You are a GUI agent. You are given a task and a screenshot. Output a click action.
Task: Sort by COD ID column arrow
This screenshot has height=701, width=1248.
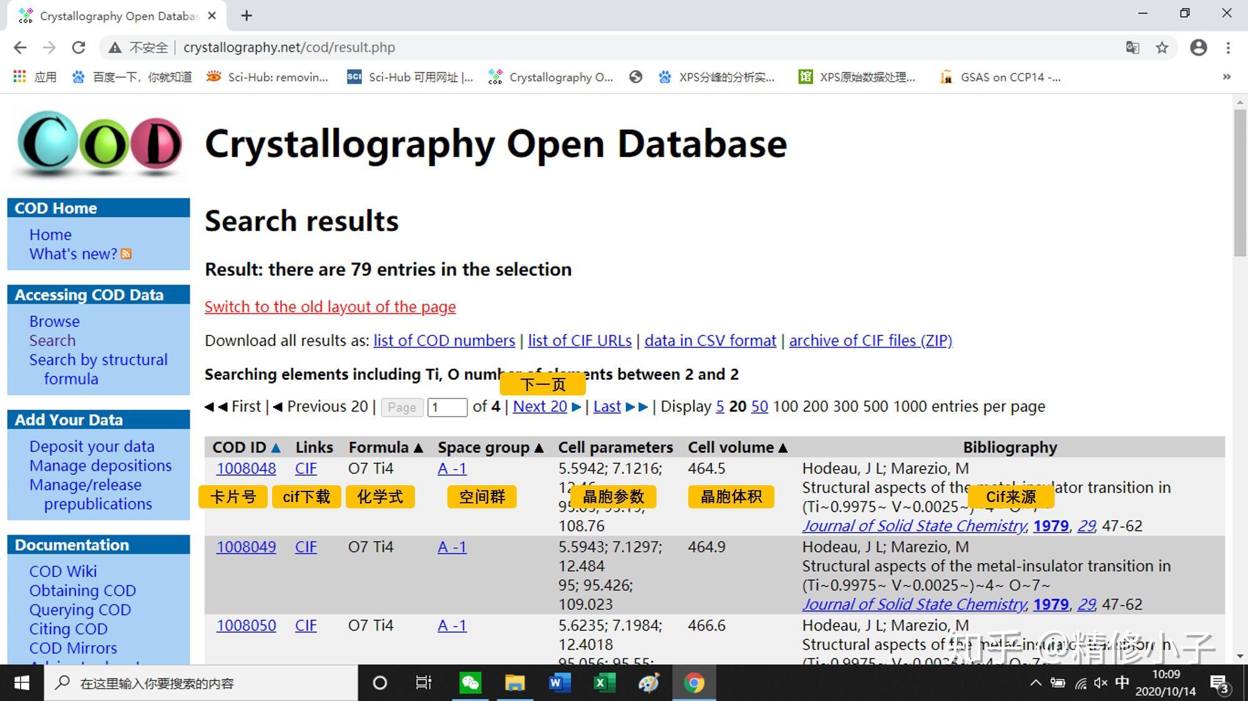pos(276,448)
